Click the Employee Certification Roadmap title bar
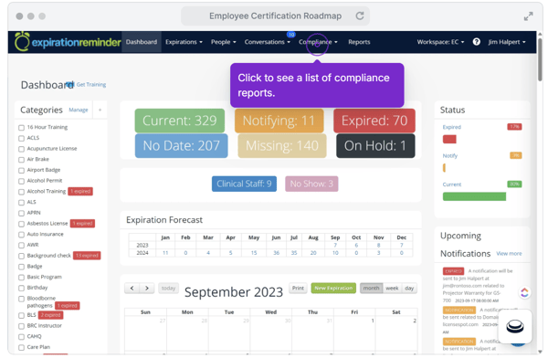Screen dimensions: 548x358 tap(275, 16)
